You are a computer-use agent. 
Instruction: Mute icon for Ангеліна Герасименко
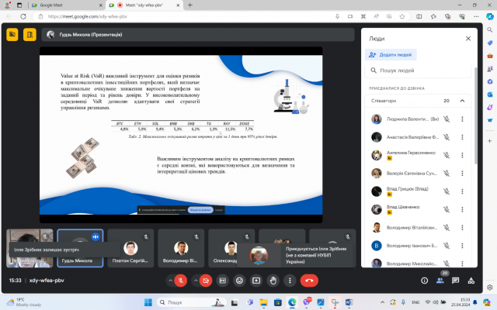pyautogui.click(x=447, y=155)
